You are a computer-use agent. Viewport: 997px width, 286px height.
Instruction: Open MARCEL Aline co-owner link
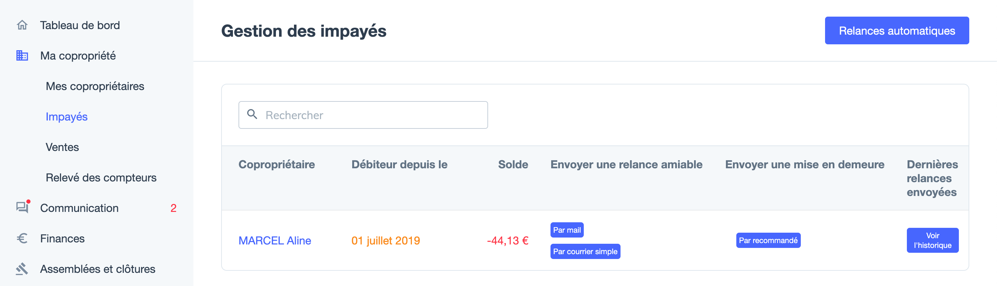(x=275, y=240)
